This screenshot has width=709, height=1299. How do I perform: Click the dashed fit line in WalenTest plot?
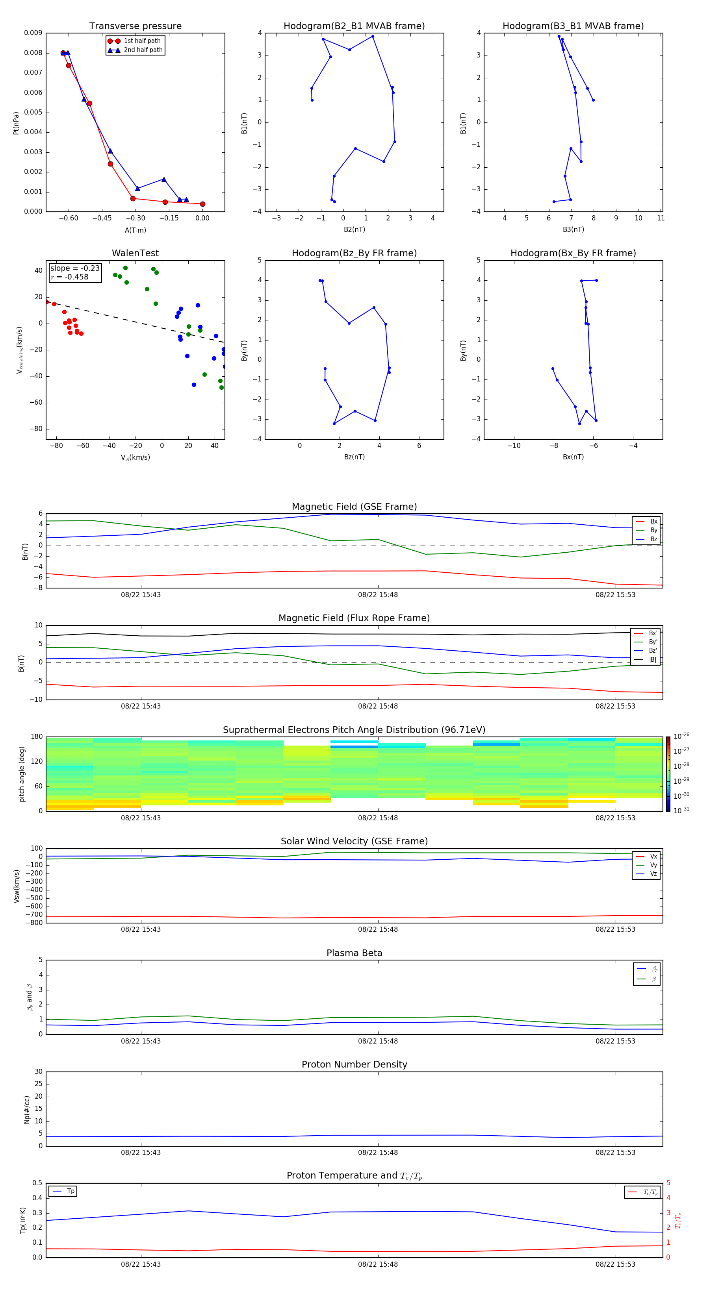pyautogui.click(x=135, y=321)
